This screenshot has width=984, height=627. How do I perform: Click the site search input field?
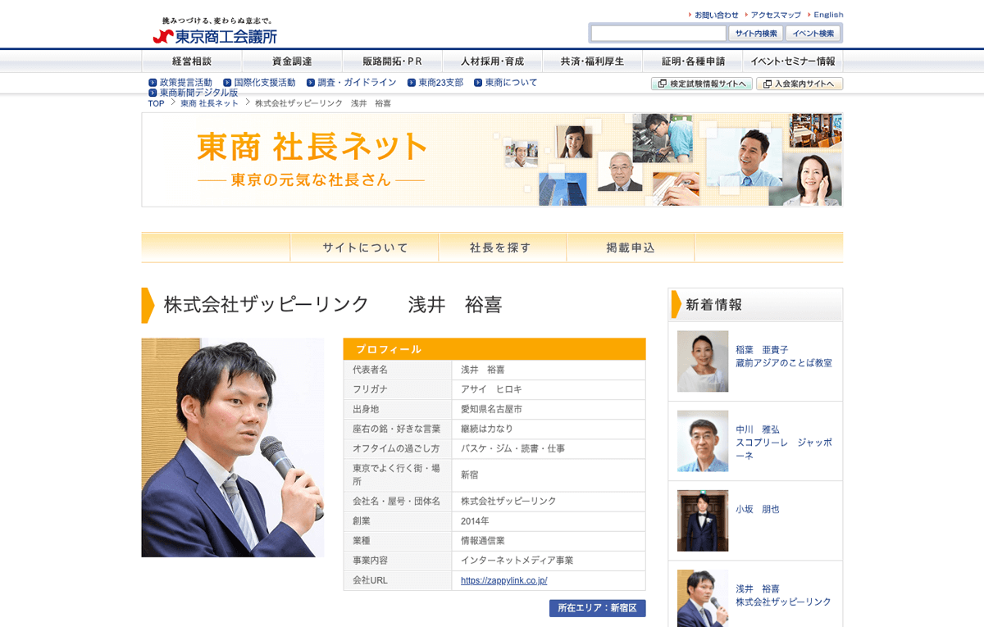pyautogui.click(x=658, y=34)
